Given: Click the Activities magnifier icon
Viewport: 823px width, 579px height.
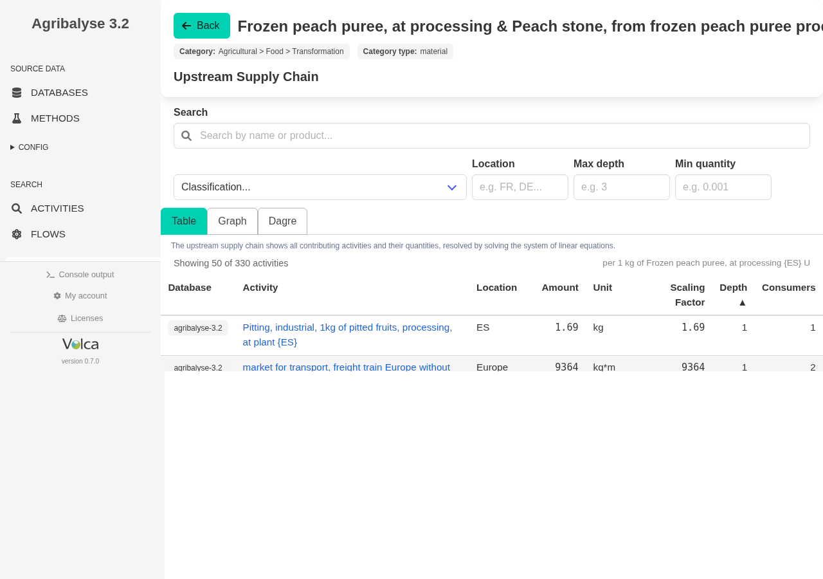Looking at the screenshot, I should [17, 208].
